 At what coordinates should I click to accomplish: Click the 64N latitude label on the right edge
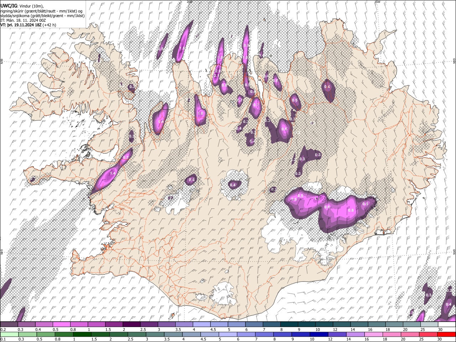454,252
